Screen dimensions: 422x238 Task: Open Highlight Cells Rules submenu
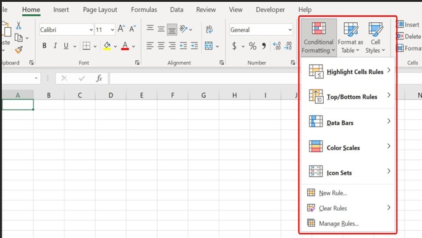pos(348,72)
